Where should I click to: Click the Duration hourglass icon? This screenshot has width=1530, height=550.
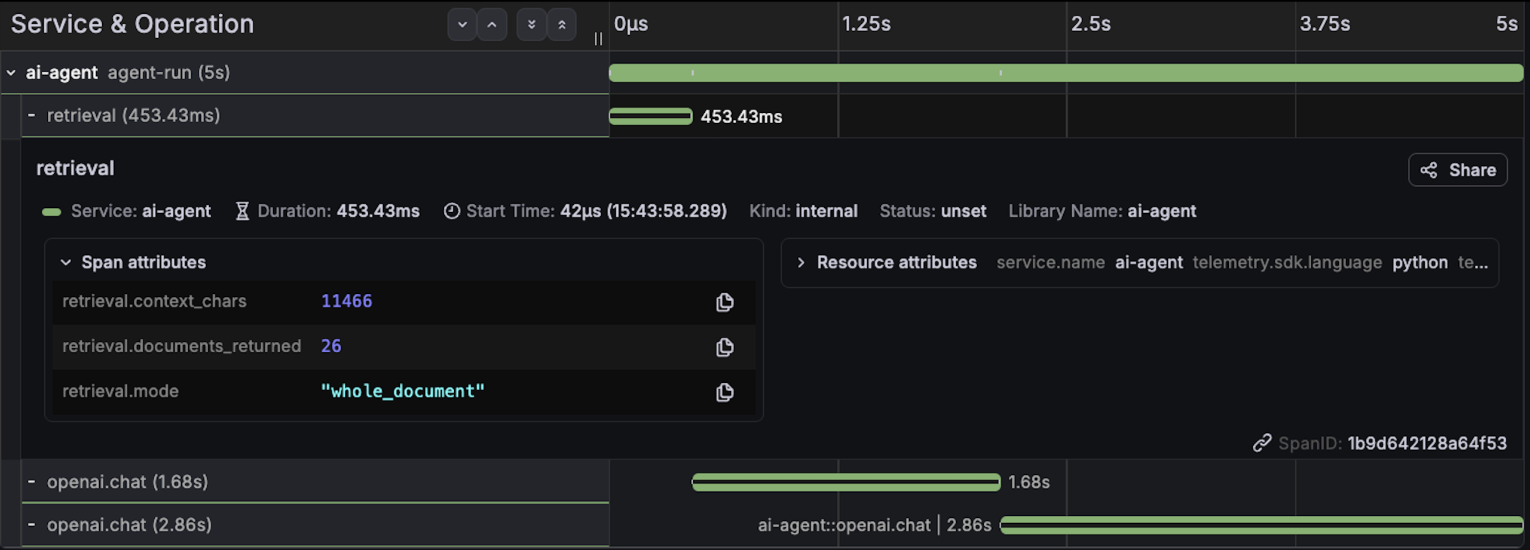click(x=242, y=211)
